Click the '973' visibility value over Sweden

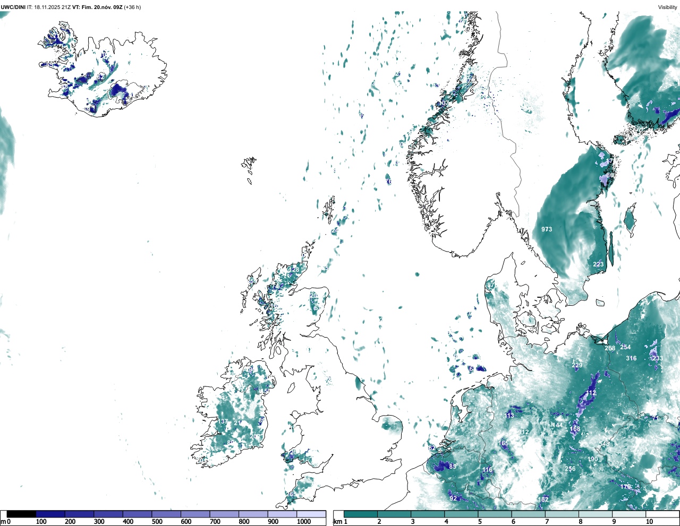547,229
